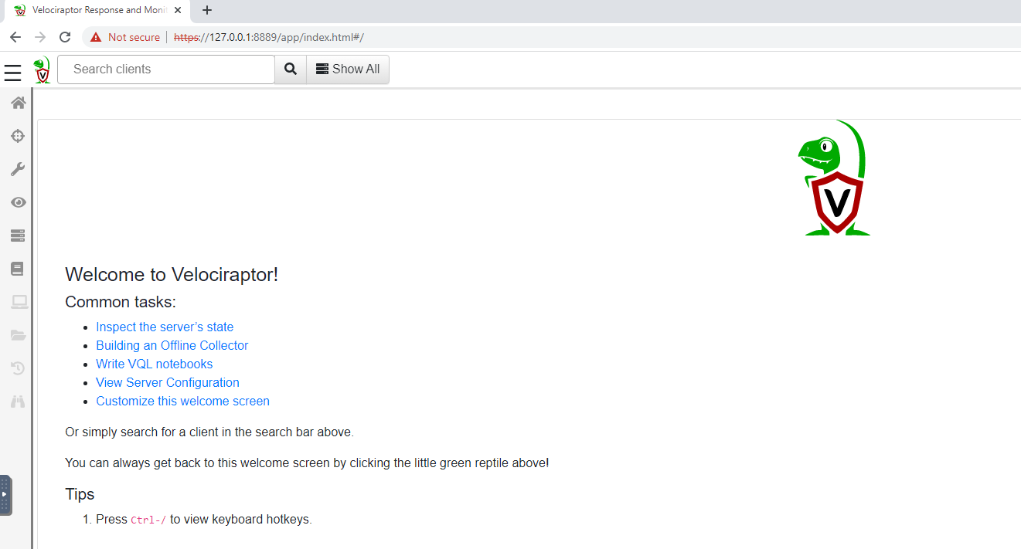Click the magnifier search clients button

point(291,69)
